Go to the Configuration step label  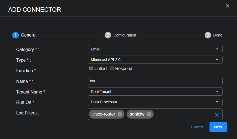click(x=125, y=35)
